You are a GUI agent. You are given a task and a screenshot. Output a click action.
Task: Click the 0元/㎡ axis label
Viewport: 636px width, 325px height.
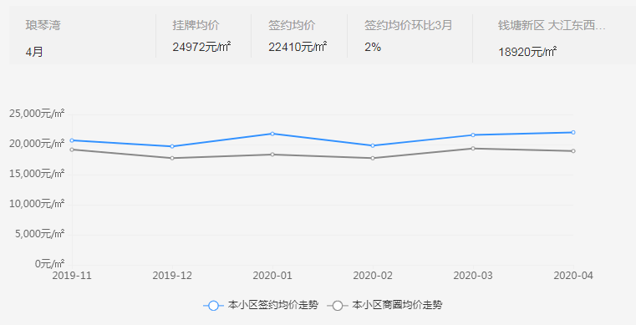[49, 264]
